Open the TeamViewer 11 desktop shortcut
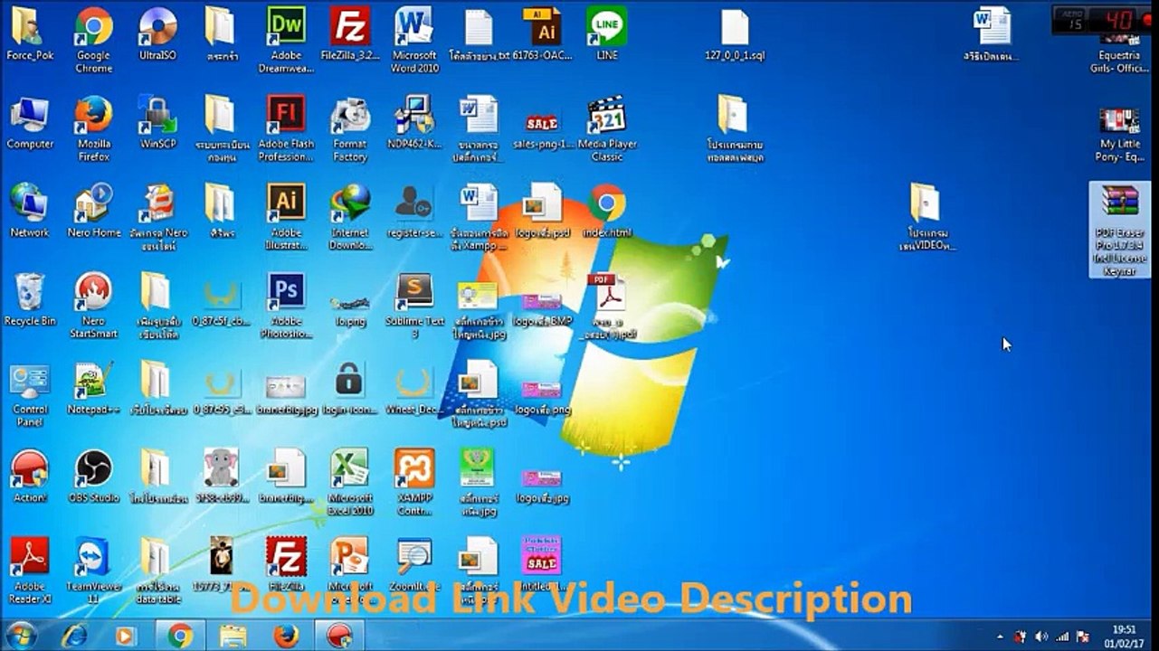 tap(93, 571)
